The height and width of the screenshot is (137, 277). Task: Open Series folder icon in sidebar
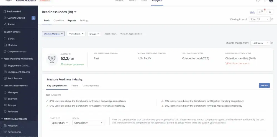[6, 39]
